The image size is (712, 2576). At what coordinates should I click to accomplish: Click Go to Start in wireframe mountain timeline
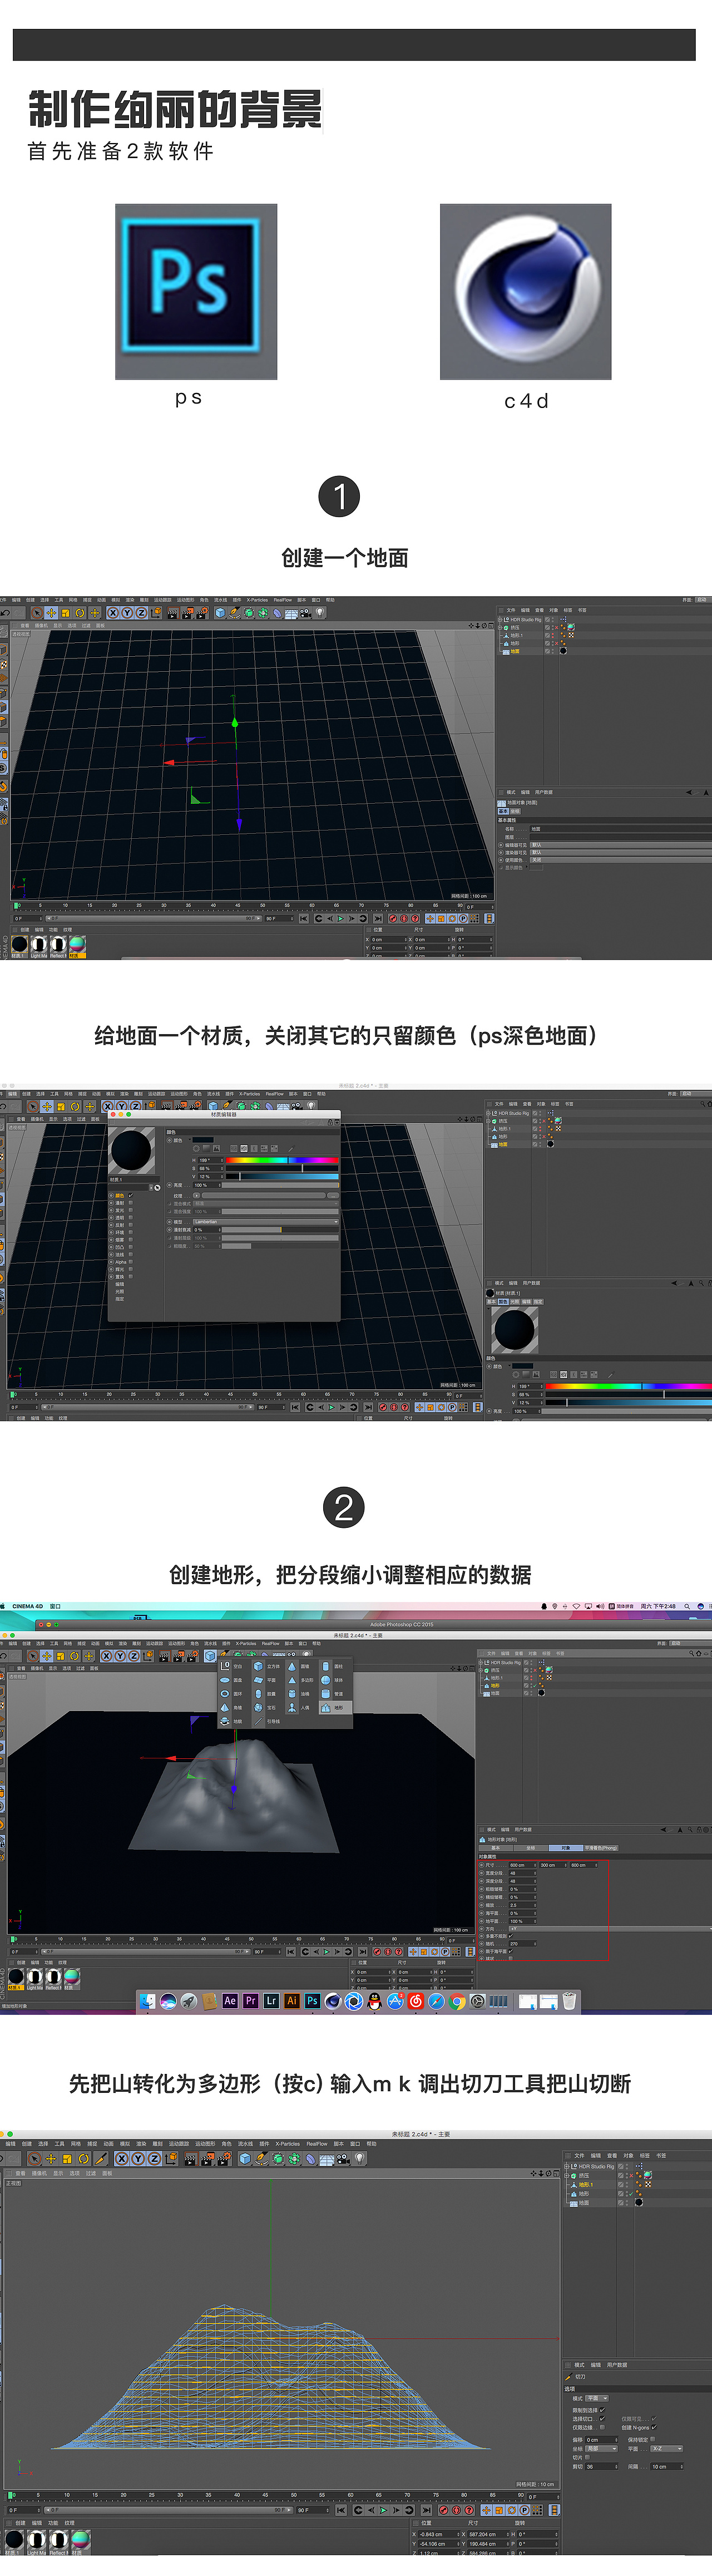point(340,2510)
